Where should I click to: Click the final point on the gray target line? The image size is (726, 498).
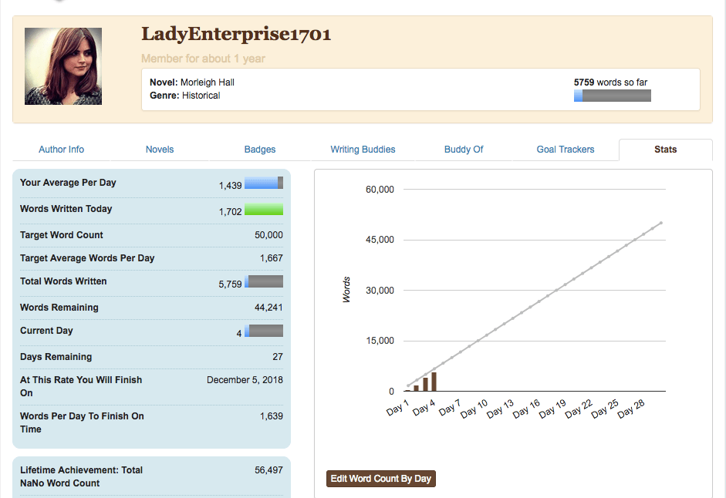tap(661, 223)
